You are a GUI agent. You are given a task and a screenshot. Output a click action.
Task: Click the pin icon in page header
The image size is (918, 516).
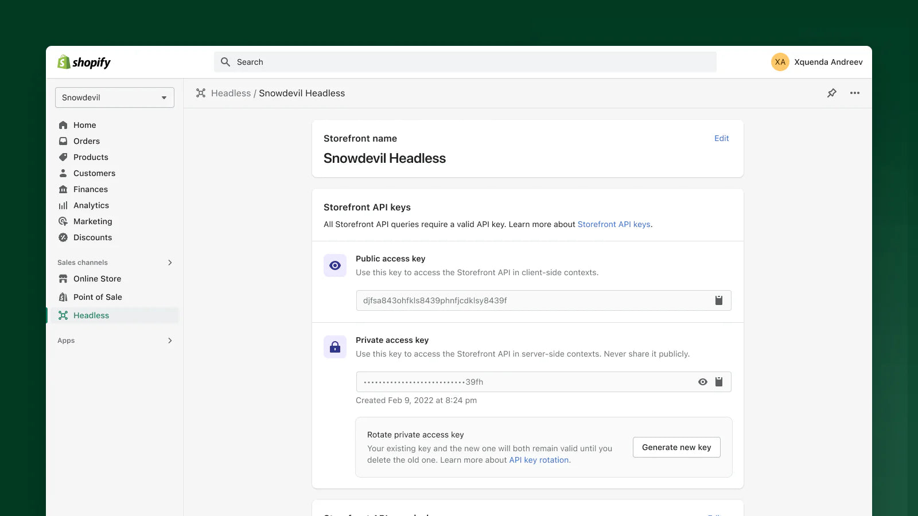coord(831,93)
